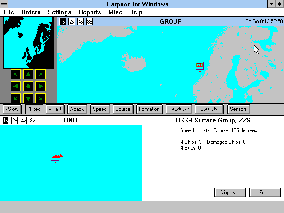The width and height of the screenshot is (284, 213).
Task: Select the red ship icon in Unit window
Action: (x=57, y=157)
